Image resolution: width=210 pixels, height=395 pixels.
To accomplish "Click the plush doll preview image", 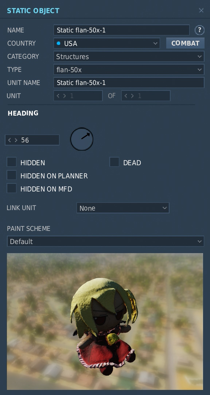I will pos(105,321).
